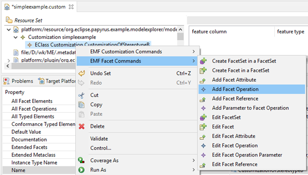
Task: Click the Resource Set folder icon
Action: [x=9, y=20]
